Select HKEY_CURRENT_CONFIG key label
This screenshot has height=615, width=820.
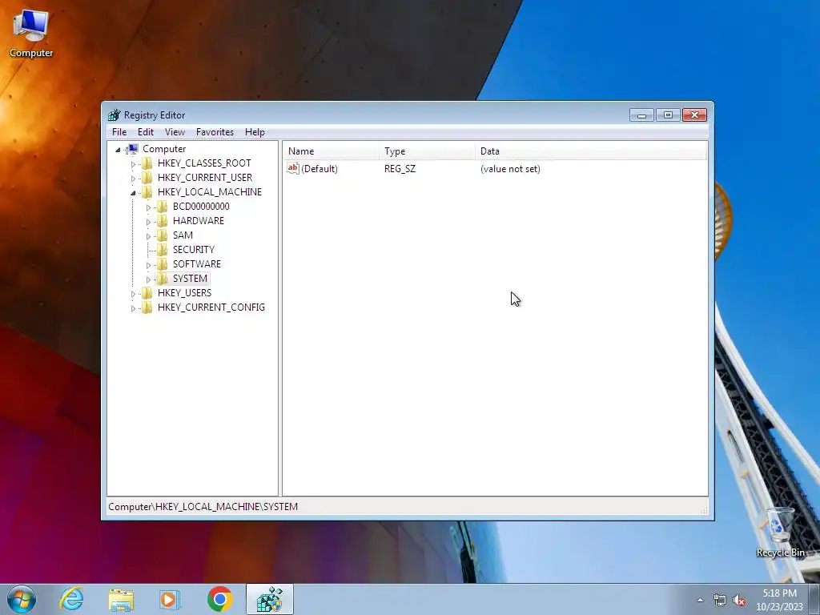click(211, 307)
